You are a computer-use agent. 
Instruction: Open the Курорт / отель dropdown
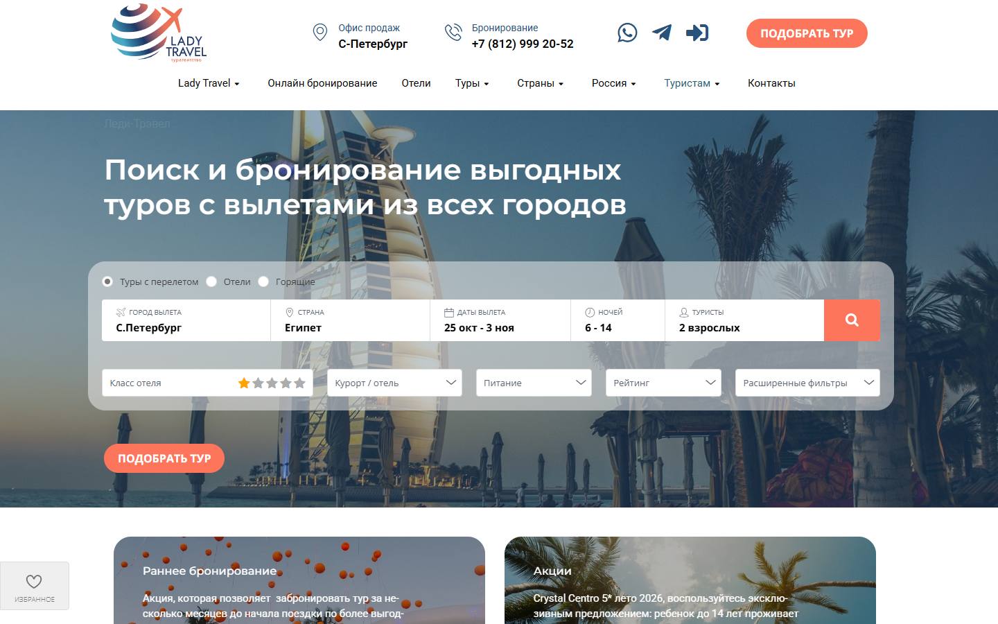click(x=394, y=383)
